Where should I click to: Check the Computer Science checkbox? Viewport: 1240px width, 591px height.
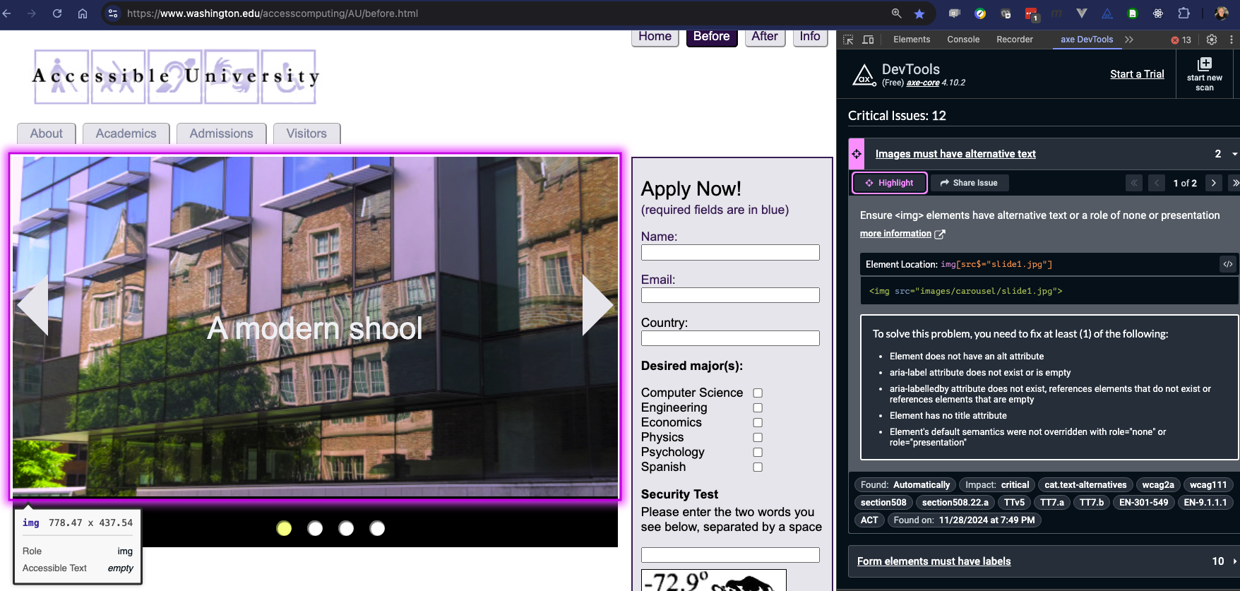[758, 393]
